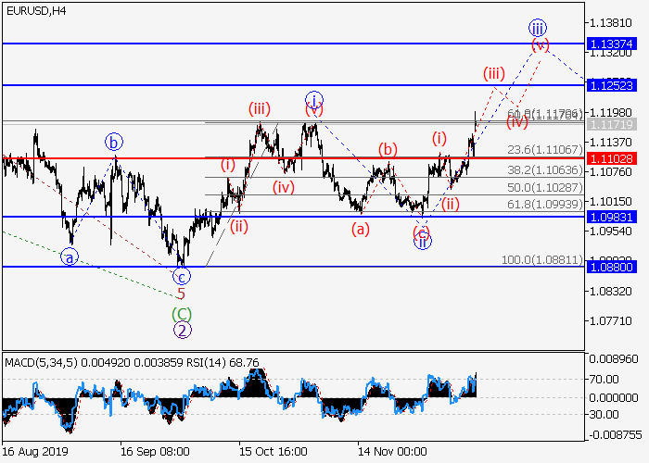
Task: Select the blue circled i wave marker
Action: click(x=314, y=100)
